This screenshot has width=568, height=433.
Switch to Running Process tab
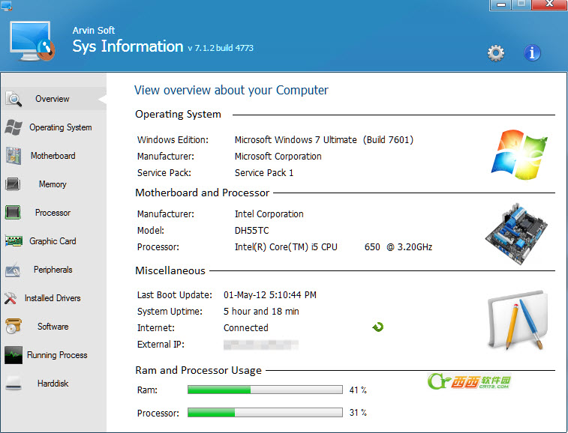(x=57, y=355)
